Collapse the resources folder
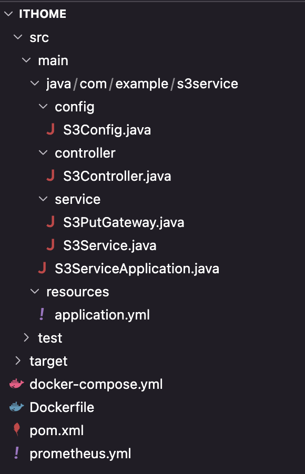Viewport: 305px width, 474px height. point(35,292)
